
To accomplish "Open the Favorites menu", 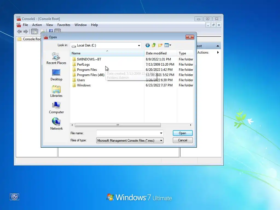I will tap(64, 25).
